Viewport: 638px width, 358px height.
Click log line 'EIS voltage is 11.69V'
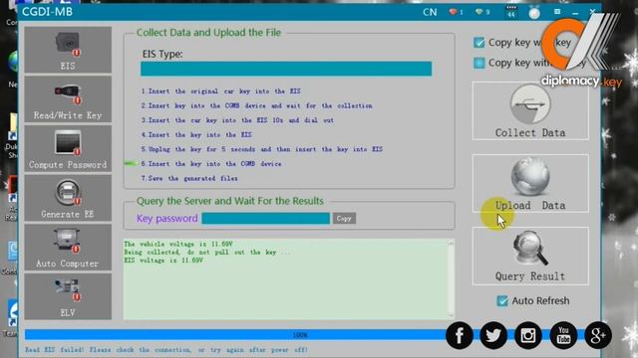coord(163,261)
